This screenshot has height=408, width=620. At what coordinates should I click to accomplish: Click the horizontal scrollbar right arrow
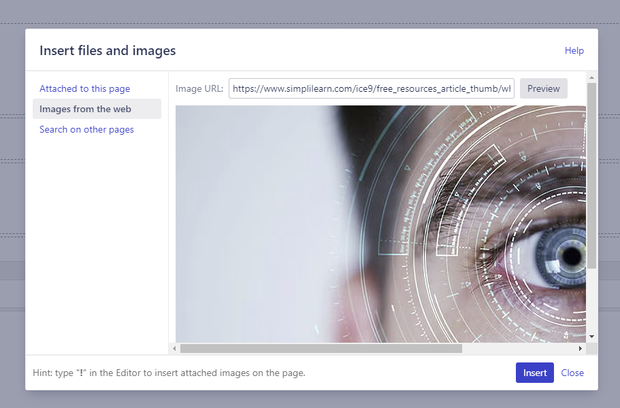click(x=580, y=348)
